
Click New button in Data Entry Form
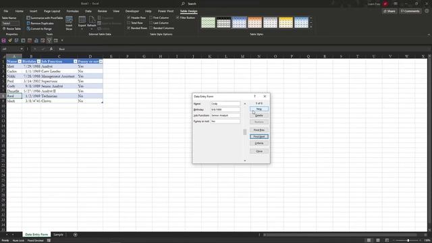click(259, 109)
